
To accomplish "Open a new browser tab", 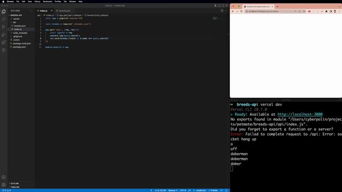I will [277, 6].
